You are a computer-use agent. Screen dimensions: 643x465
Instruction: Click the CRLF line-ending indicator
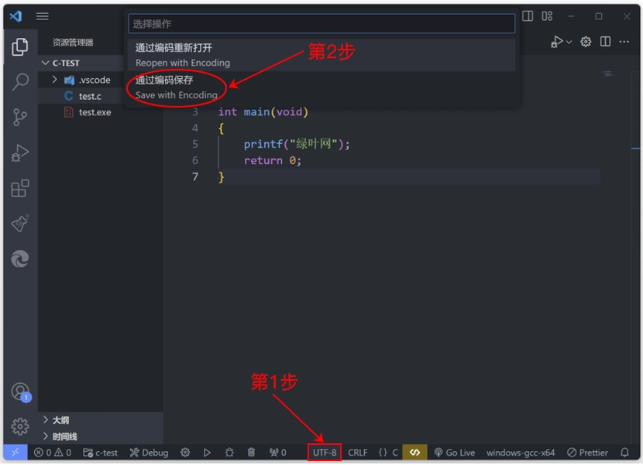357,453
